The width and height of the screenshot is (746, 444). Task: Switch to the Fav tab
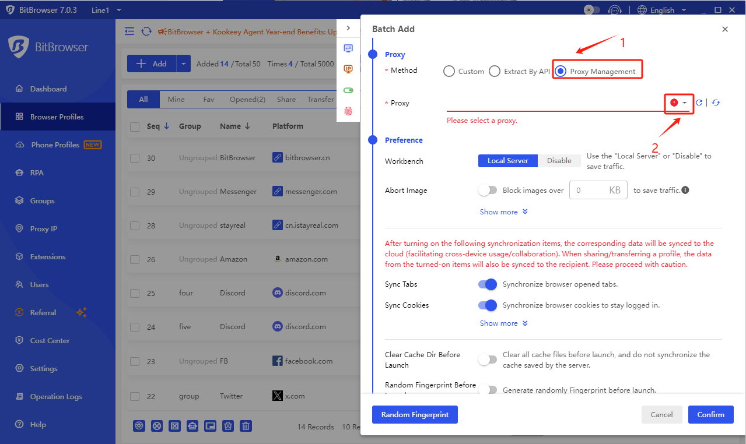[x=209, y=100]
